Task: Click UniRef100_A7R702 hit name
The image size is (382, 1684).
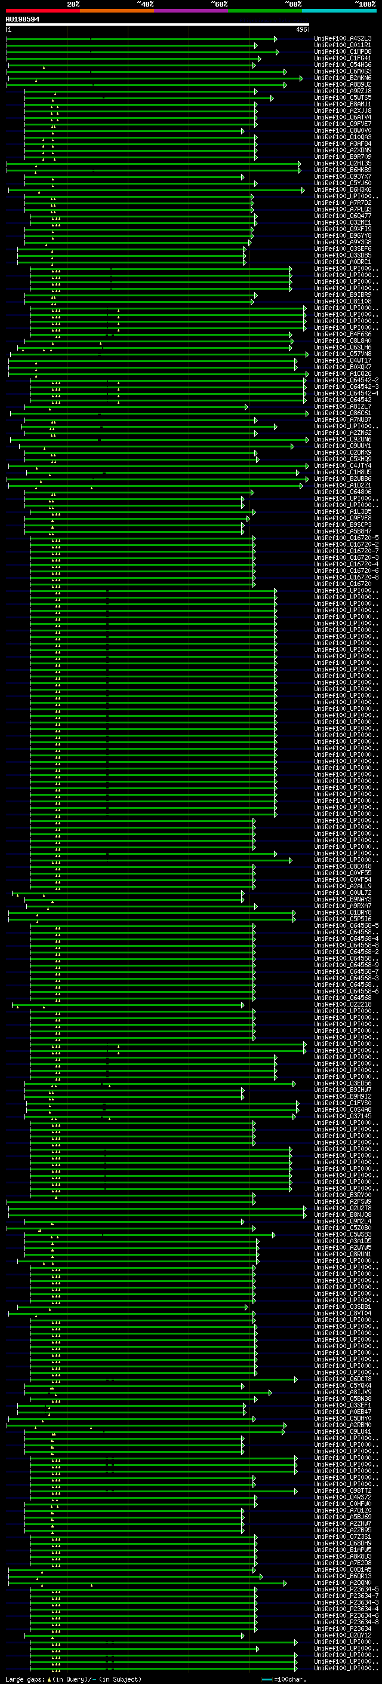Action: 343,203
